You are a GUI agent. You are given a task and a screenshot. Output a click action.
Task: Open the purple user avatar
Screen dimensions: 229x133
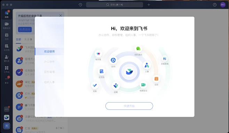[223, 5]
